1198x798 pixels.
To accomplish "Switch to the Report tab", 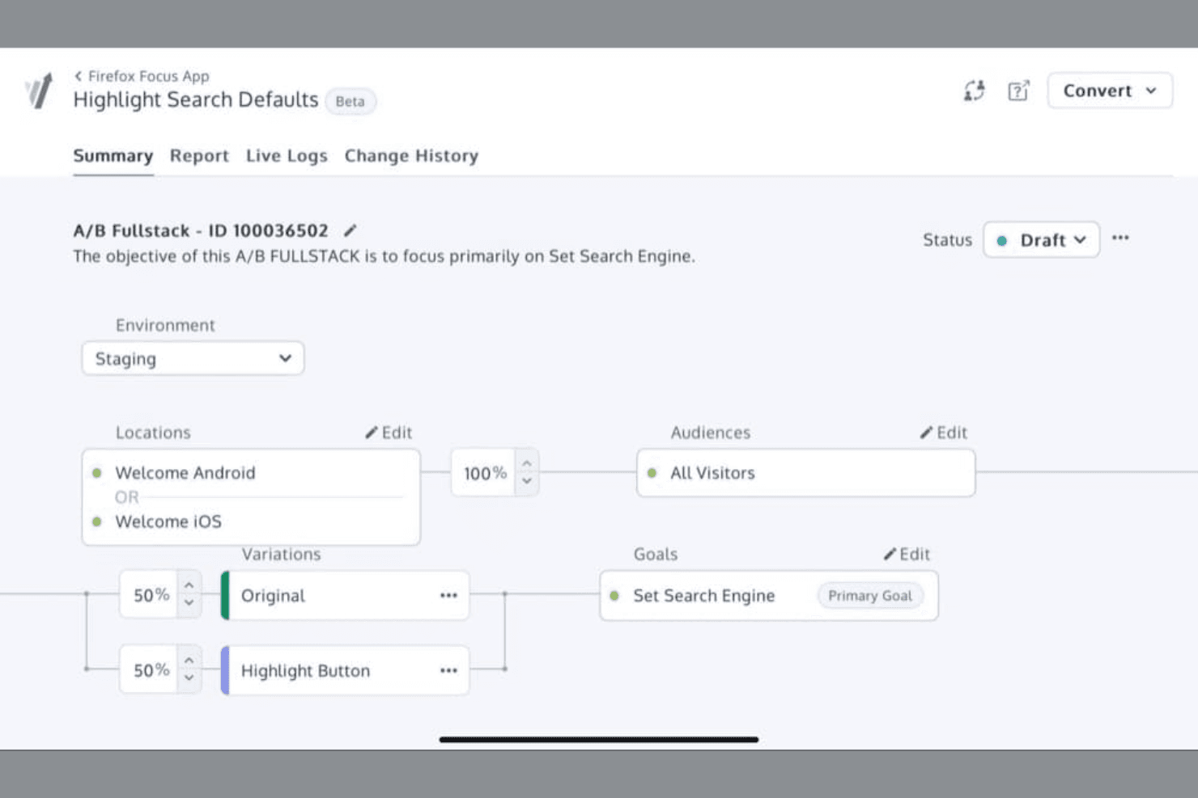I will pos(199,155).
